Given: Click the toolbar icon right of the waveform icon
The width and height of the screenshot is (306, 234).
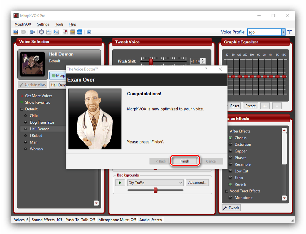Looking at the screenshot, I should (x=56, y=32).
